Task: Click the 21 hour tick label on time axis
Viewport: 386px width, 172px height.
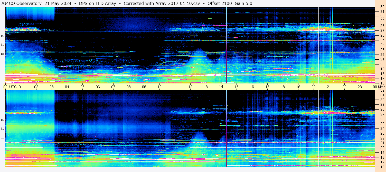Action: pyautogui.click(x=329, y=87)
